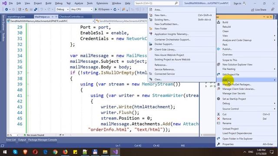Click the Remove red X icon
Image resolution: width=278 pixels, height=156 pixels.
coord(218,119)
